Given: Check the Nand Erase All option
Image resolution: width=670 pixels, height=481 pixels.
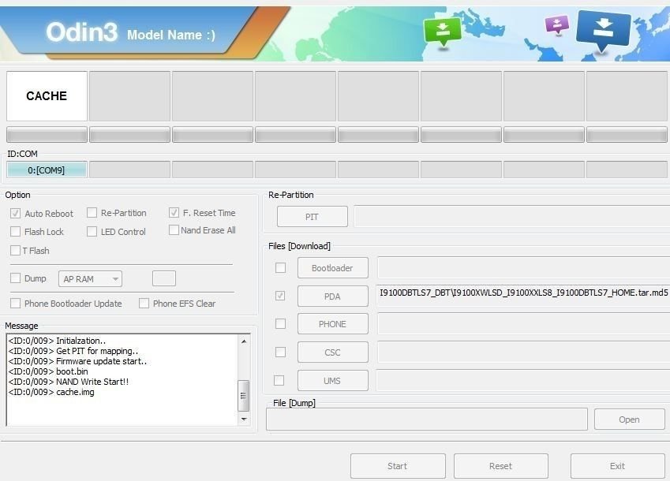Looking at the screenshot, I should point(174,230).
